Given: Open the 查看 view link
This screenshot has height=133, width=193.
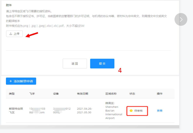Looking at the screenshot, I should (x=160, y=111).
